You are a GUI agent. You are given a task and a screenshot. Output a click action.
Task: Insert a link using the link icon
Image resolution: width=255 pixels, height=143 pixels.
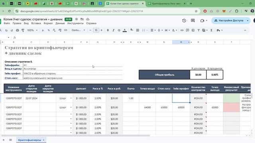[182, 30]
